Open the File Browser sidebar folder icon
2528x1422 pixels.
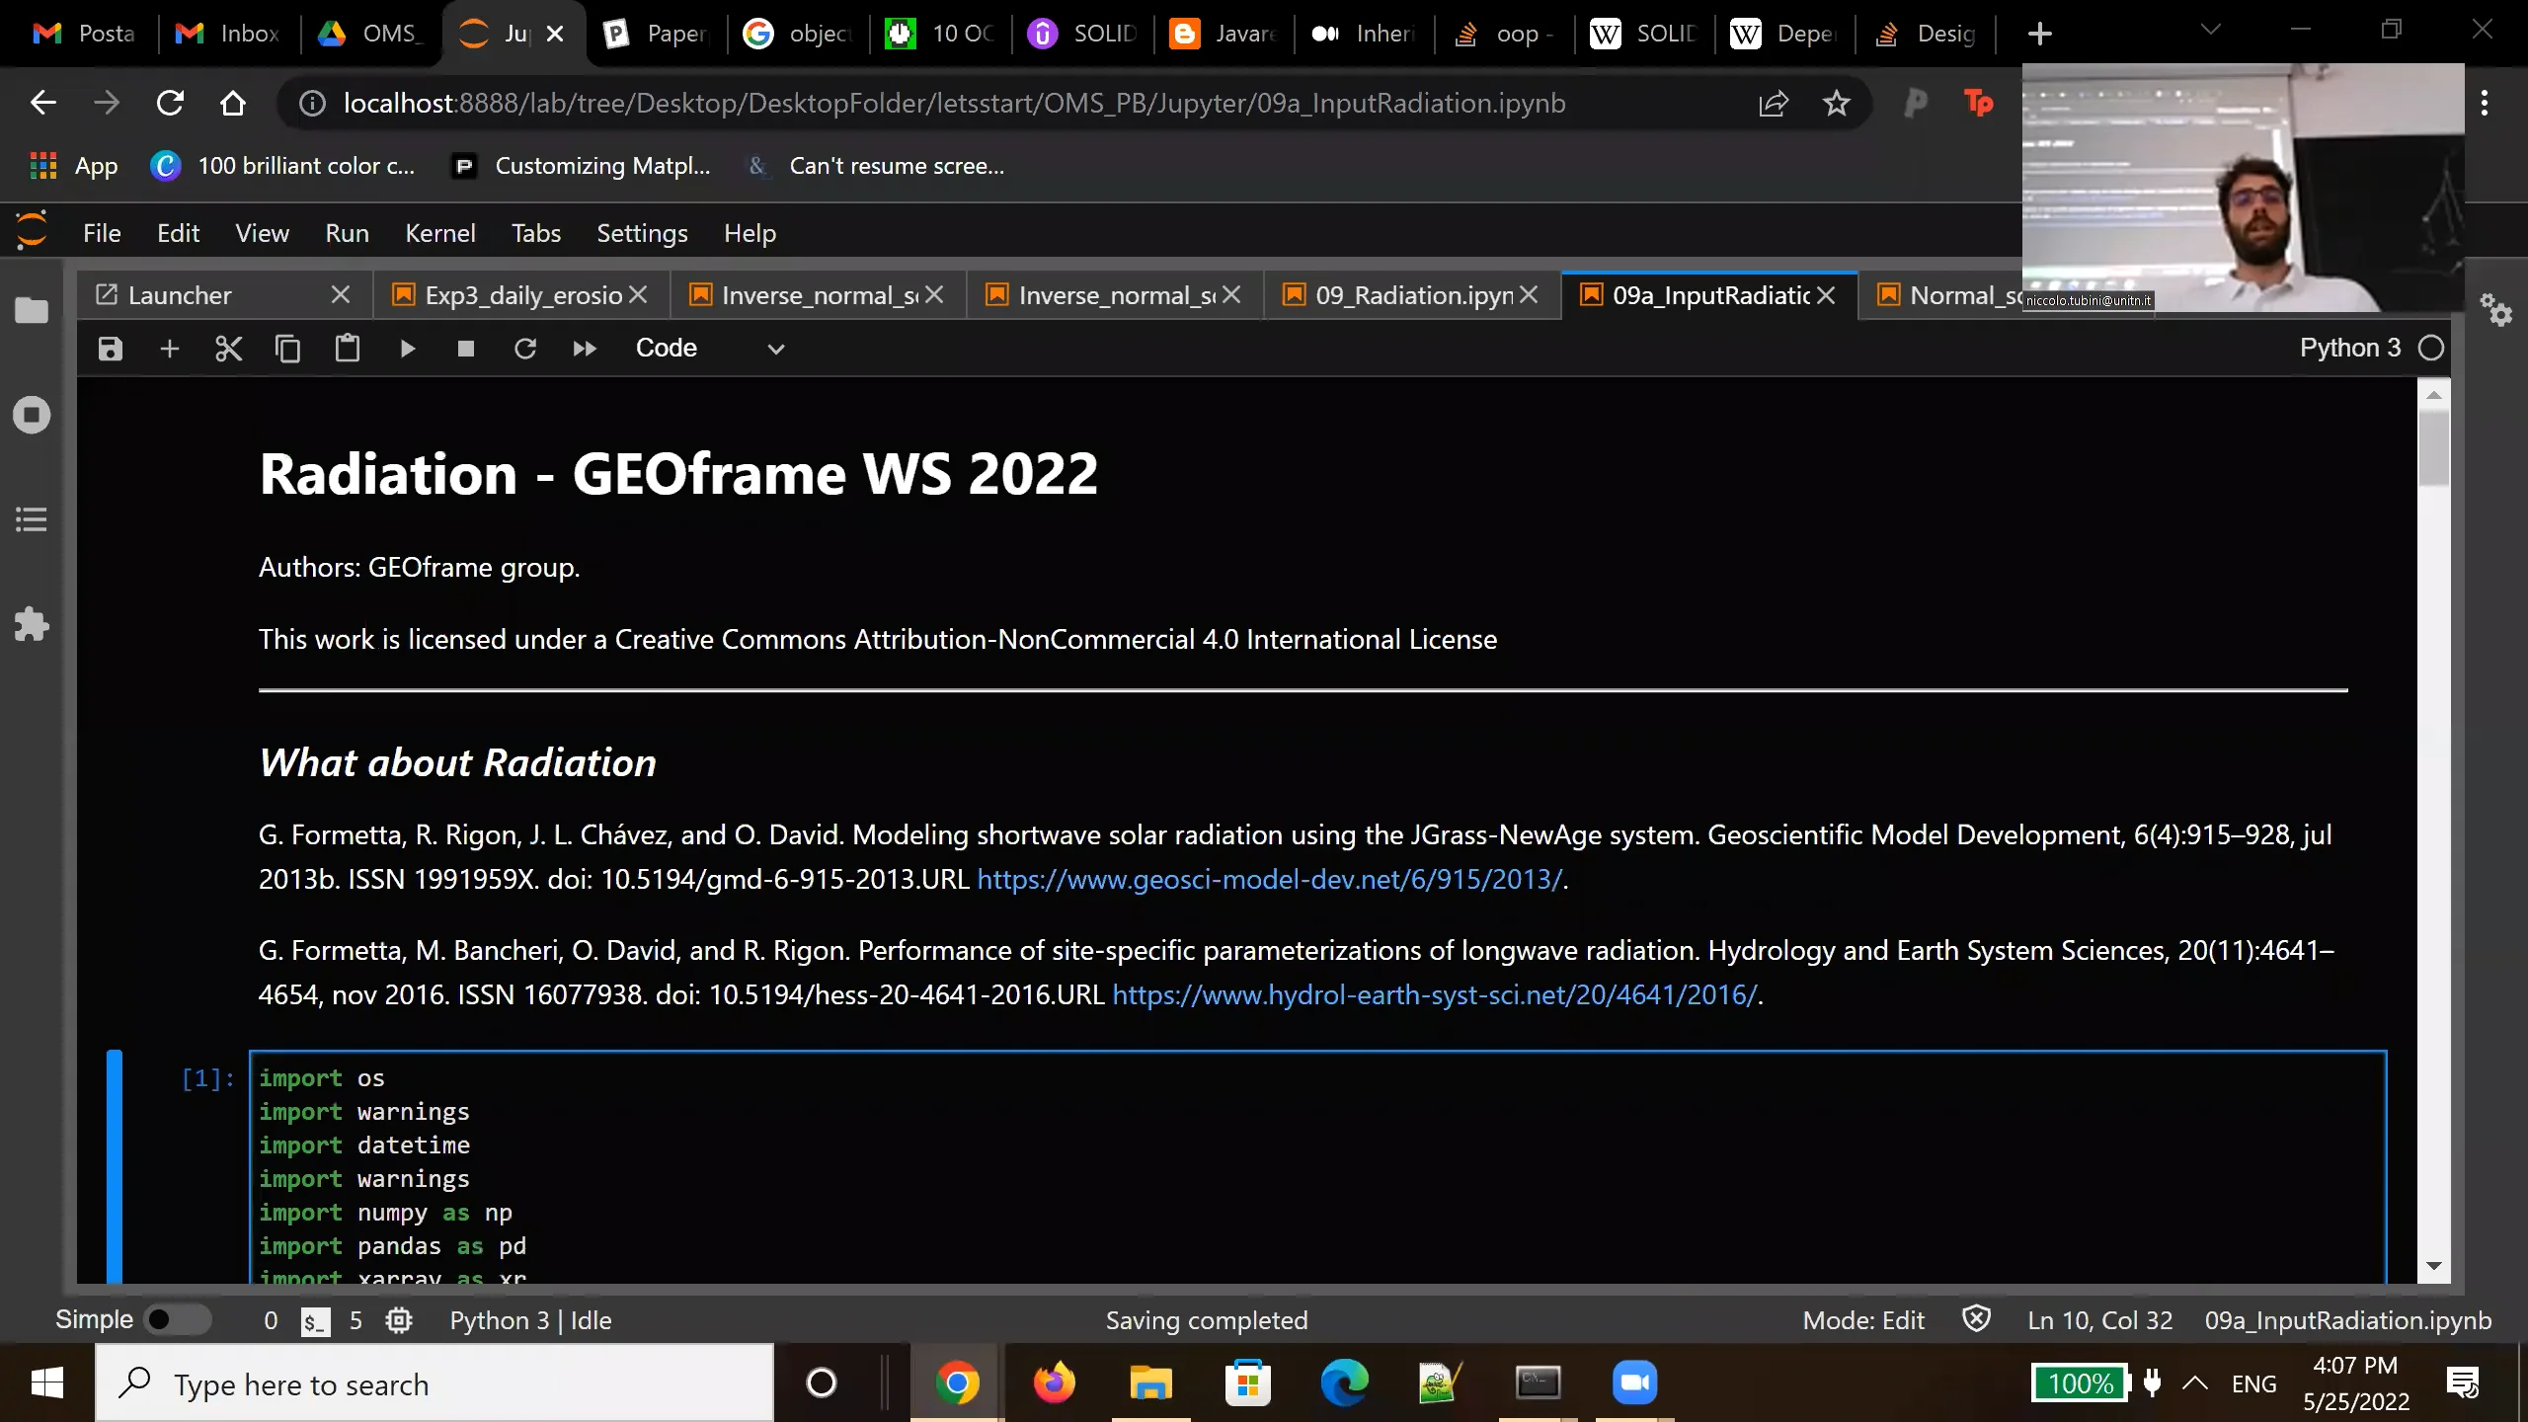(32, 310)
